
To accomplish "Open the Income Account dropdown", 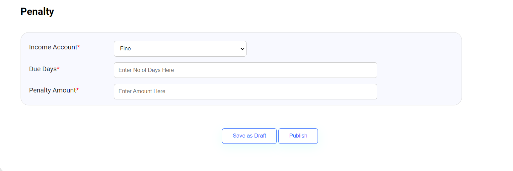I will 180,49.
